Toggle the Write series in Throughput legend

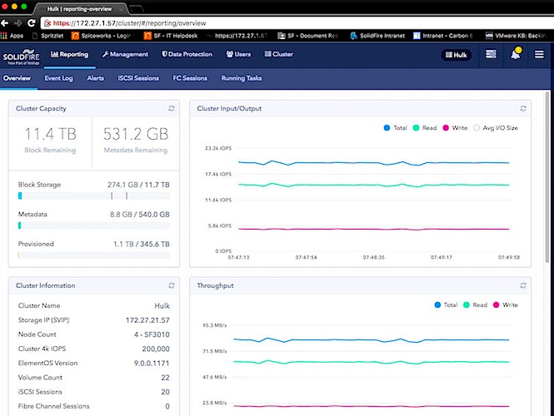point(506,305)
